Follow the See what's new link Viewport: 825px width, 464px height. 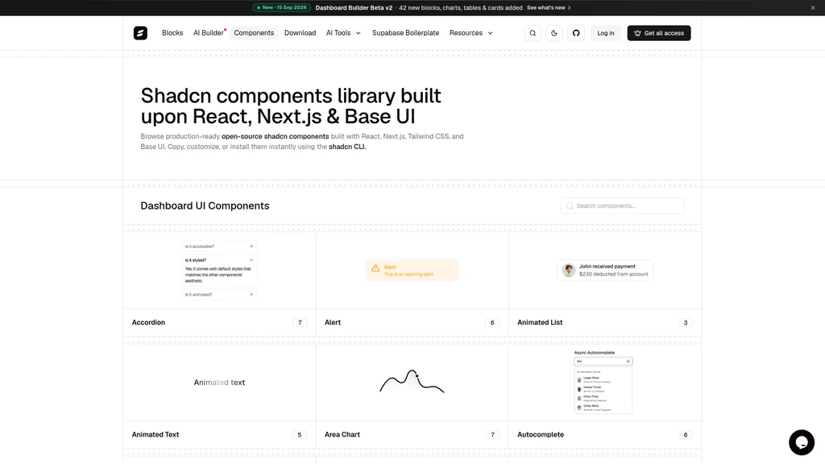click(x=549, y=8)
